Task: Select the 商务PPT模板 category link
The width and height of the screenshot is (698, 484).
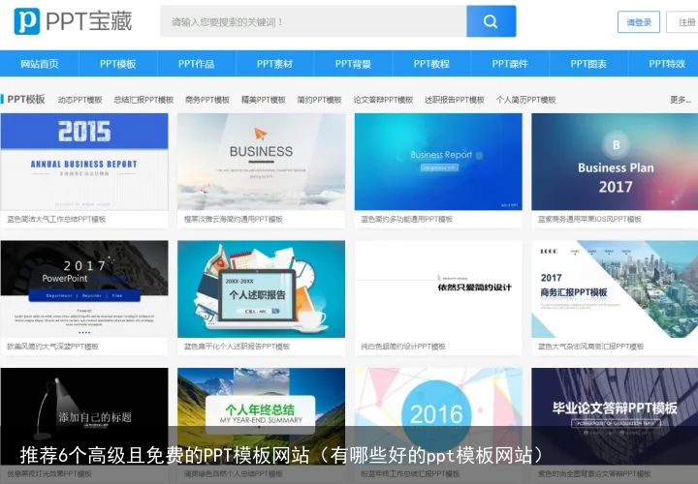Action: pos(207,100)
